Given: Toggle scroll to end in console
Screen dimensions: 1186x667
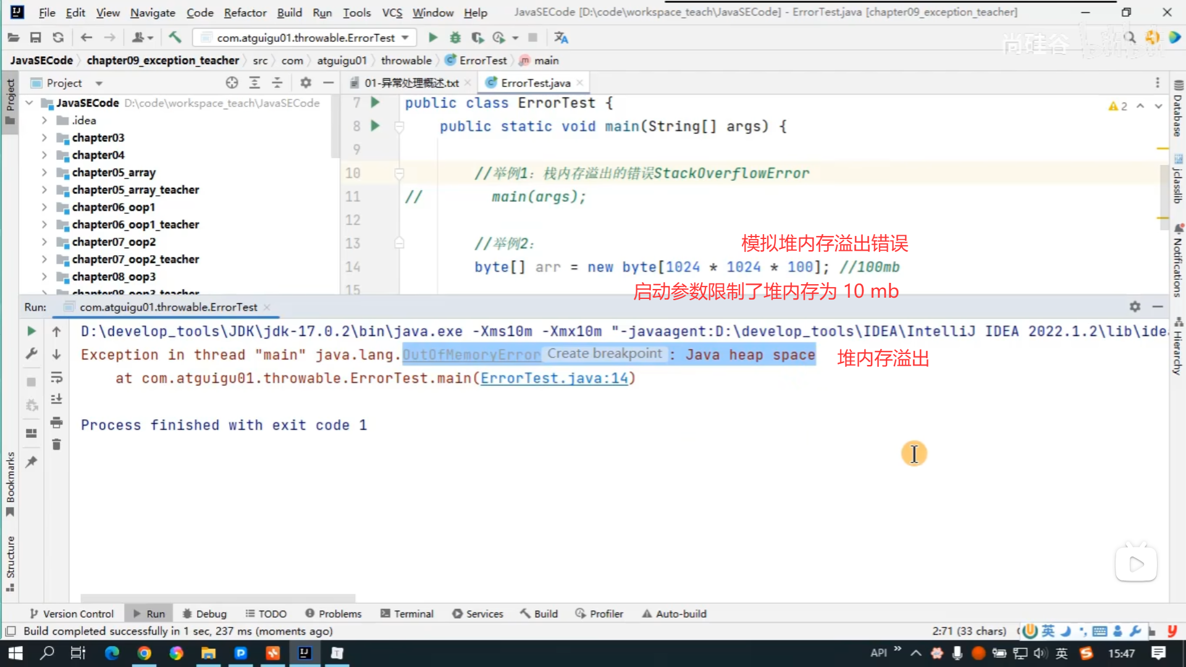Looking at the screenshot, I should pos(56,399).
